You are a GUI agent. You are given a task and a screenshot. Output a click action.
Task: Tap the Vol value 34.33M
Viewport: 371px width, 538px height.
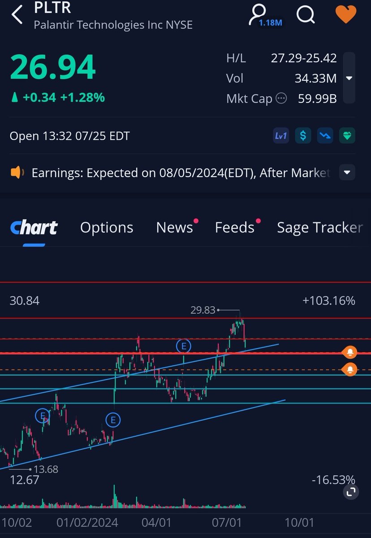[315, 78]
